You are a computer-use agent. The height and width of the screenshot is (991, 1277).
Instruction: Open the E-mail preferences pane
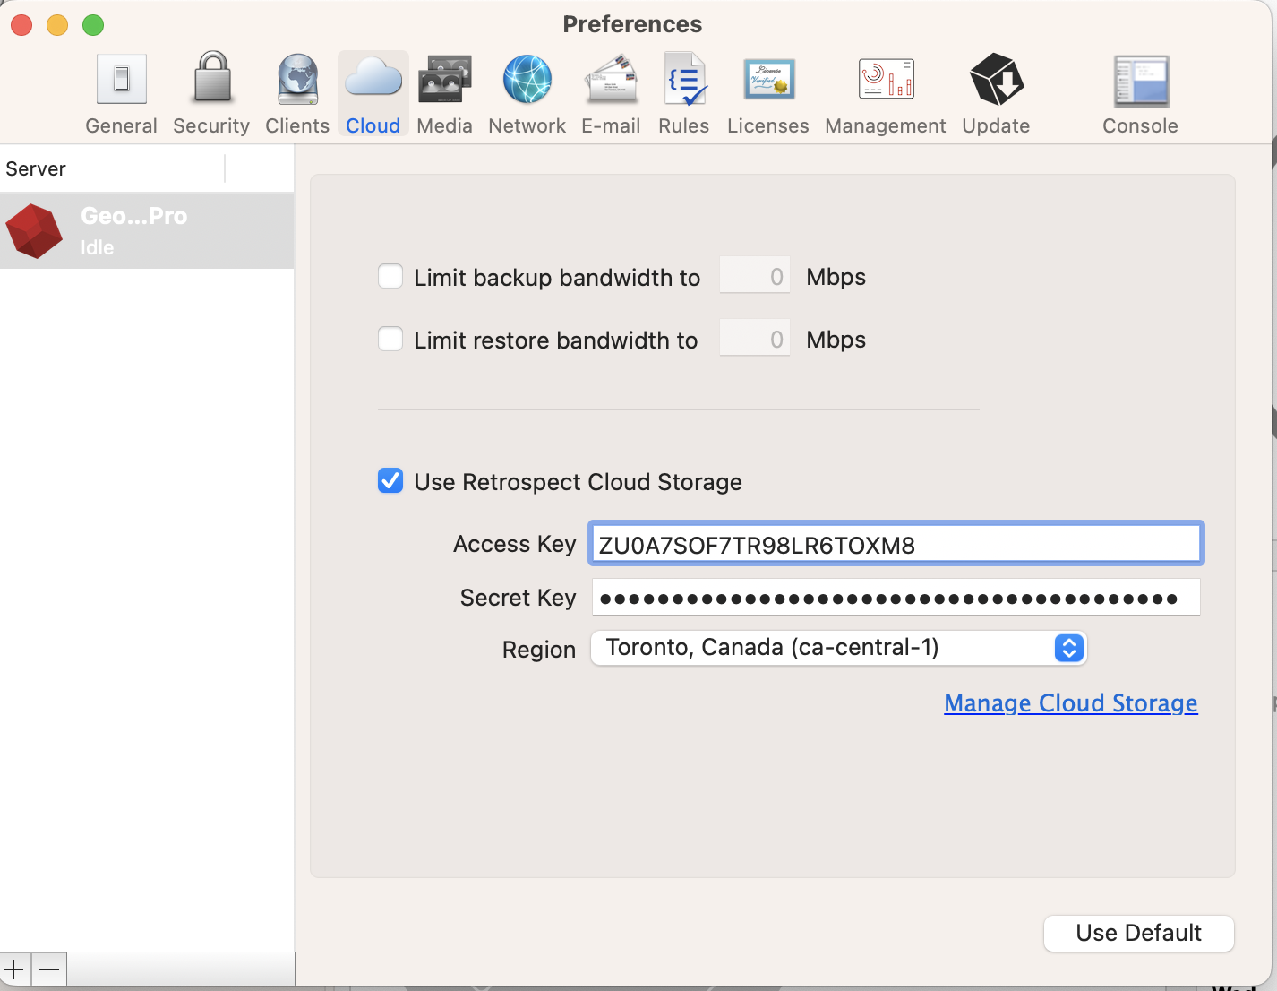(x=611, y=94)
